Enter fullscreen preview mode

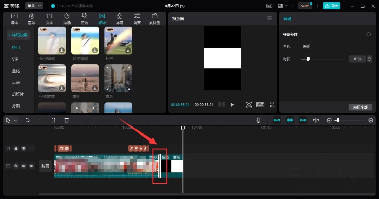click(272, 105)
